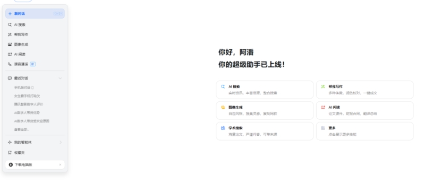424x192 pixels.
Task: Open the 收藏夹 bookmarks icon
Action: click(x=10, y=153)
